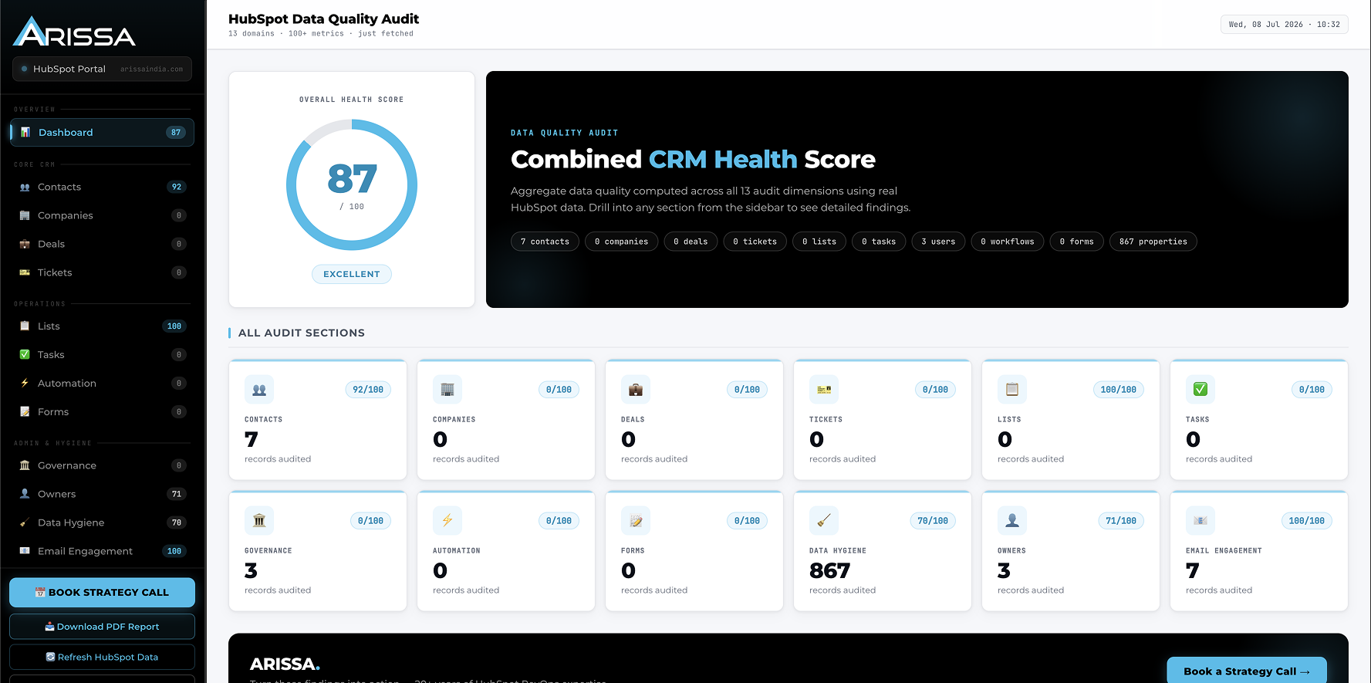Image resolution: width=1371 pixels, height=683 pixels.
Task: Click the building icon on Companies audit card
Action: tap(447, 390)
